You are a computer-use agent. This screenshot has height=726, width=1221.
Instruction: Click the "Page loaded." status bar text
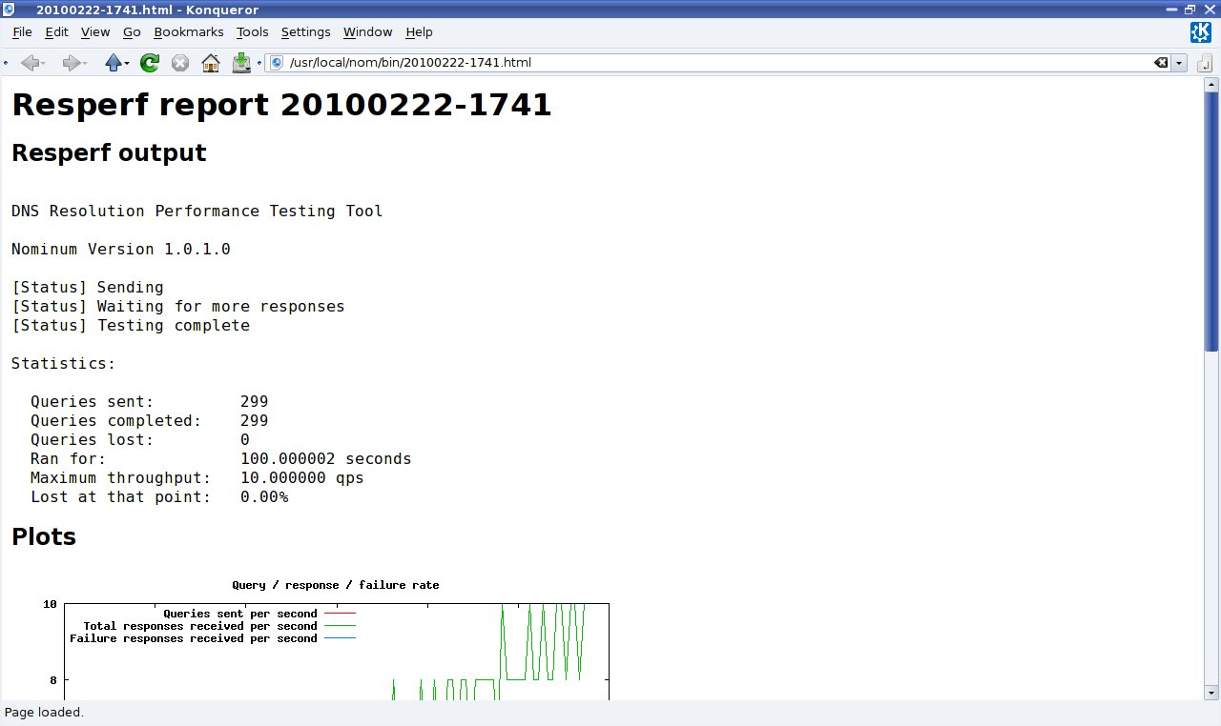point(44,713)
